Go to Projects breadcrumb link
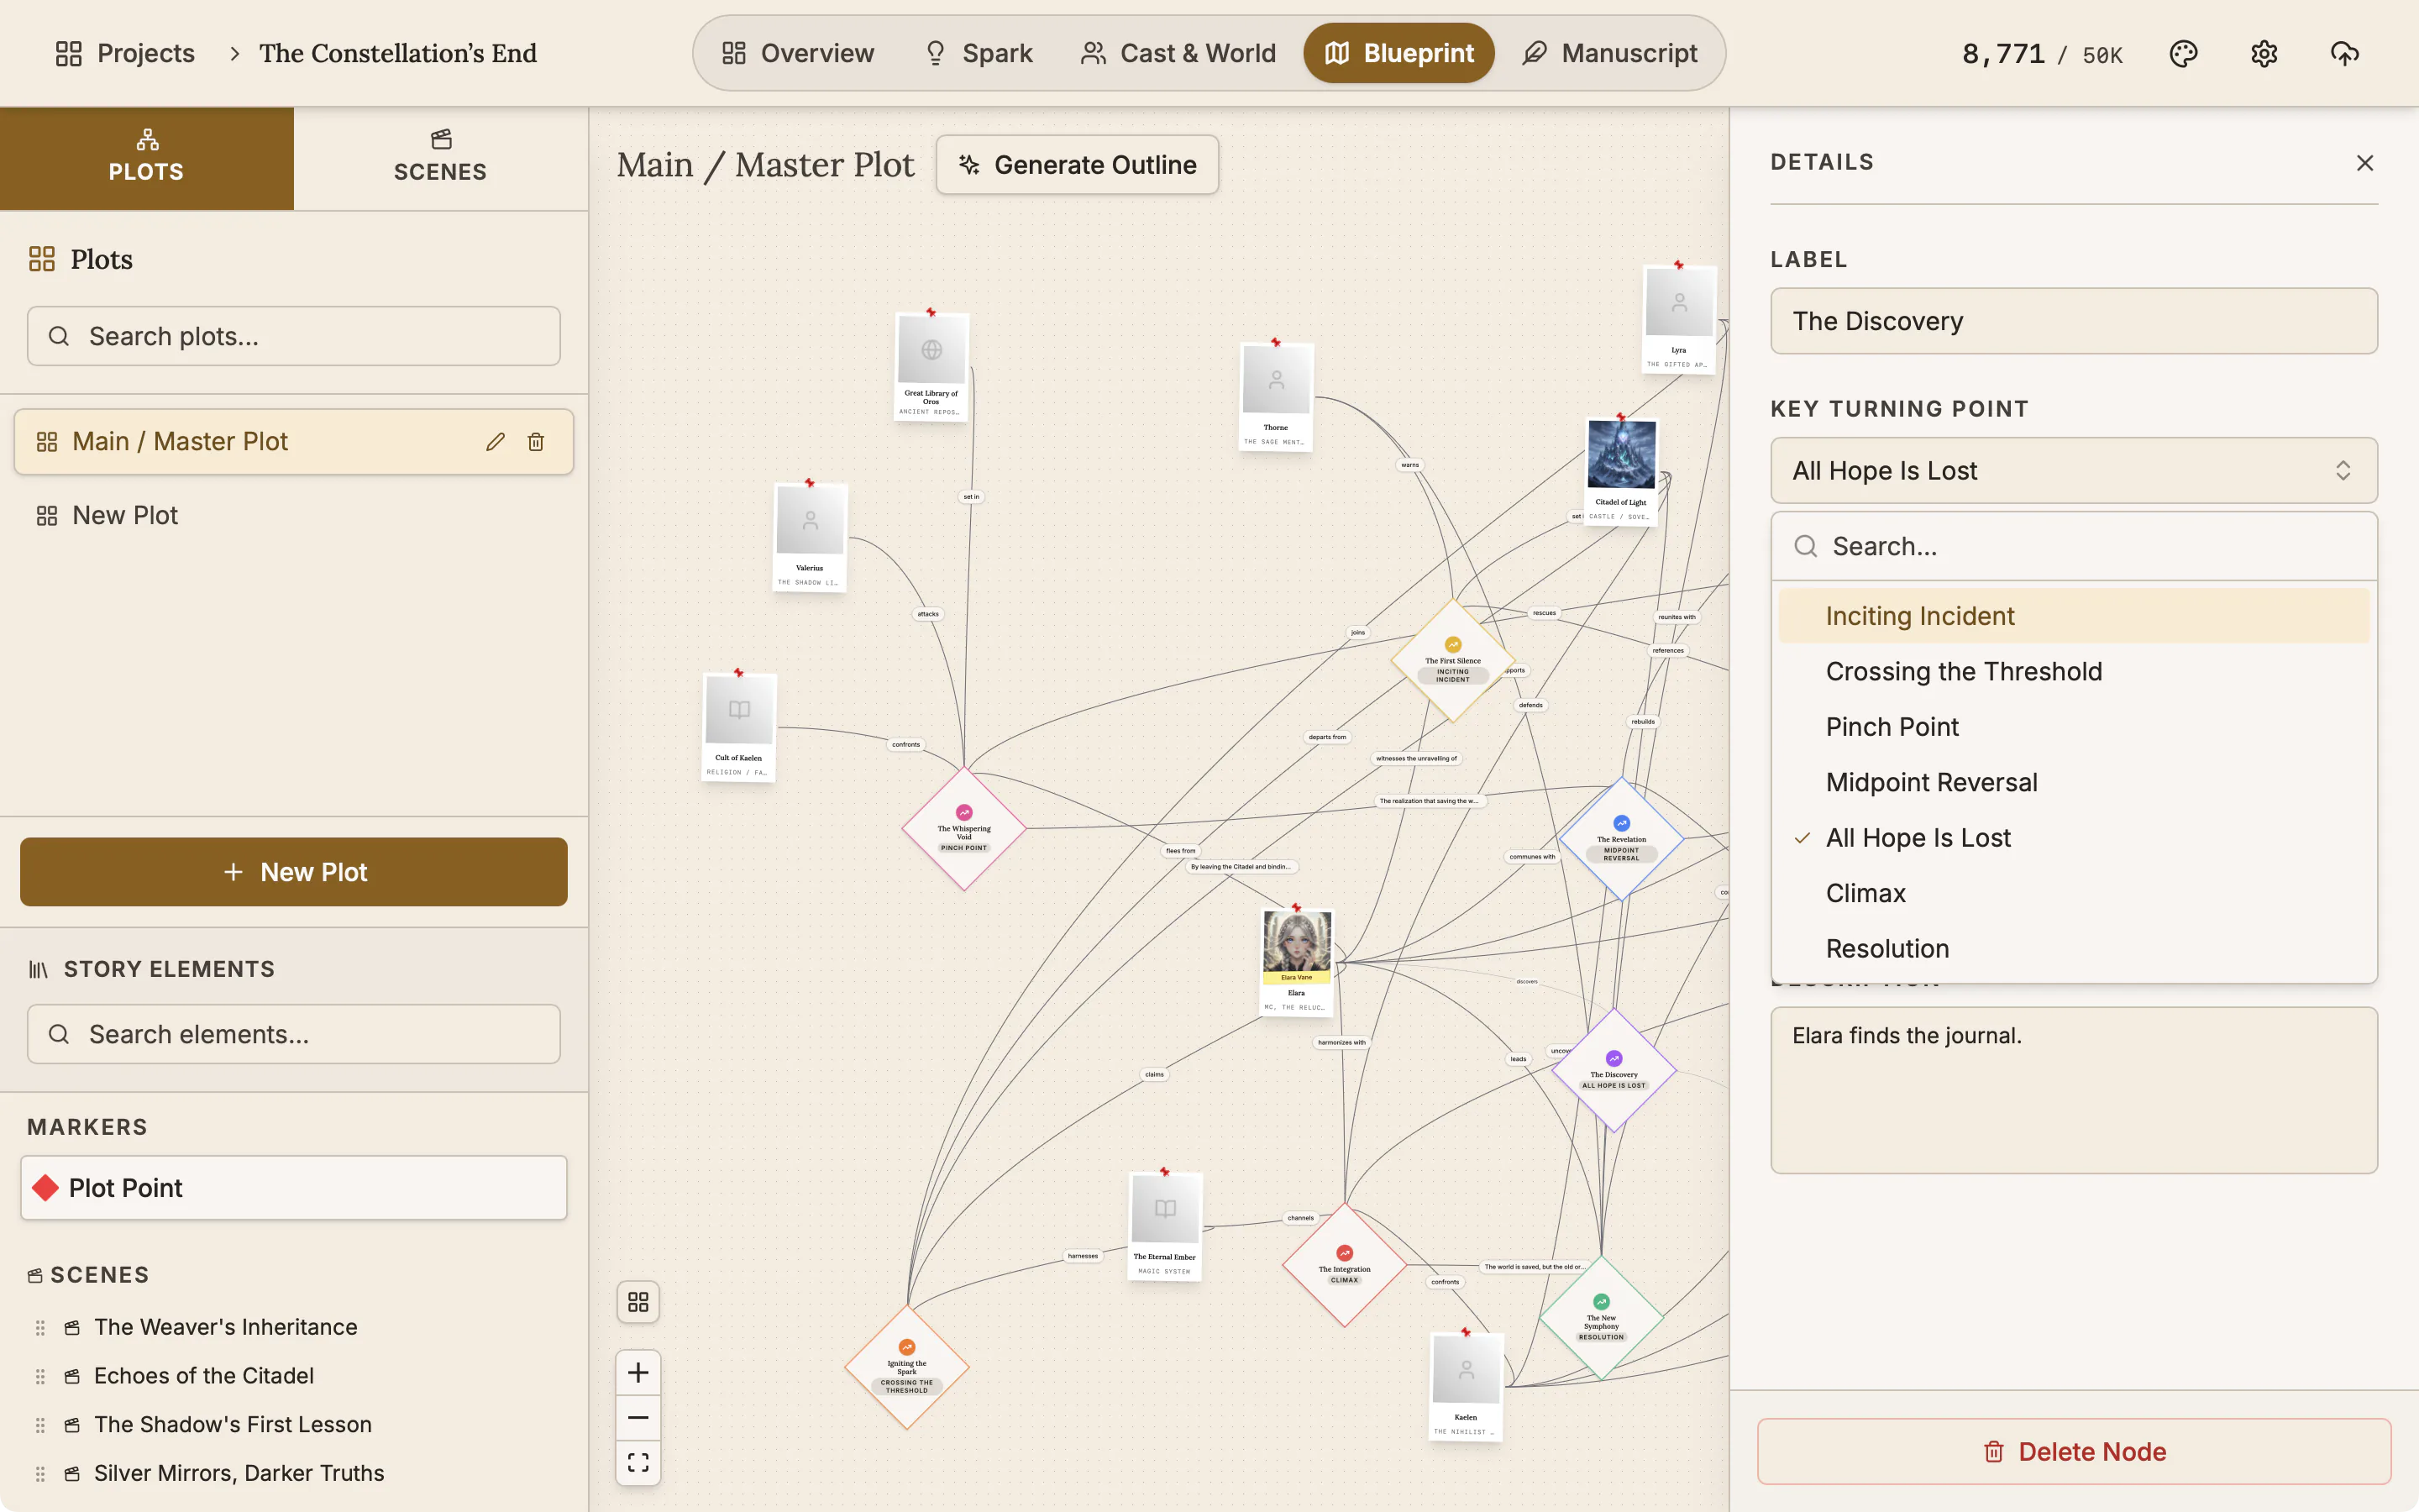The width and height of the screenshot is (2419, 1512). tap(125, 53)
